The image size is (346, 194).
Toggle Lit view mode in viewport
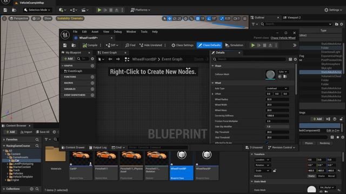[36, 18]
